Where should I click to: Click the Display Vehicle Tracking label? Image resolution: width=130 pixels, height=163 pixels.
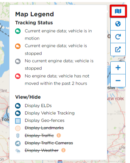click(x=50, y=113)
